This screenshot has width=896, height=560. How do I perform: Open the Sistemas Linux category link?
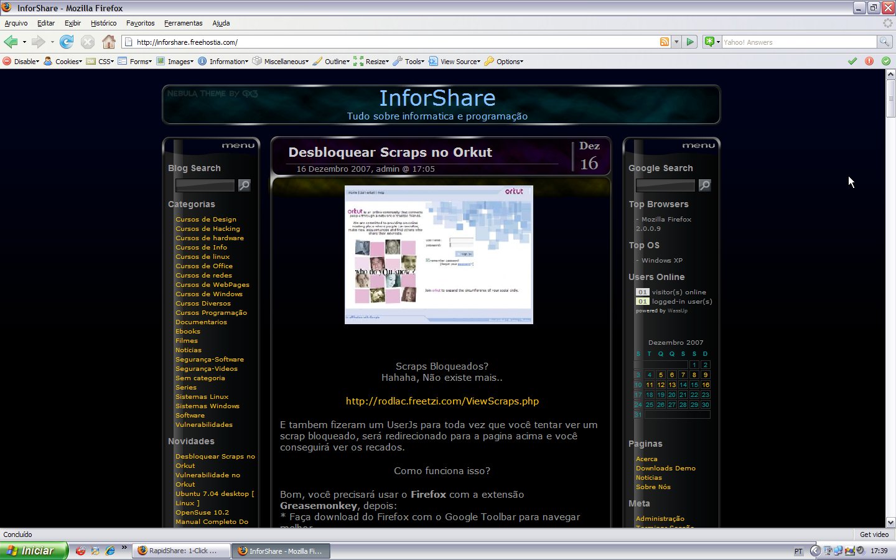(x=202, y=396)
